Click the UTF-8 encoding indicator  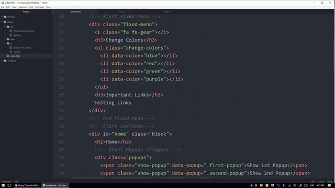point(321,182)
